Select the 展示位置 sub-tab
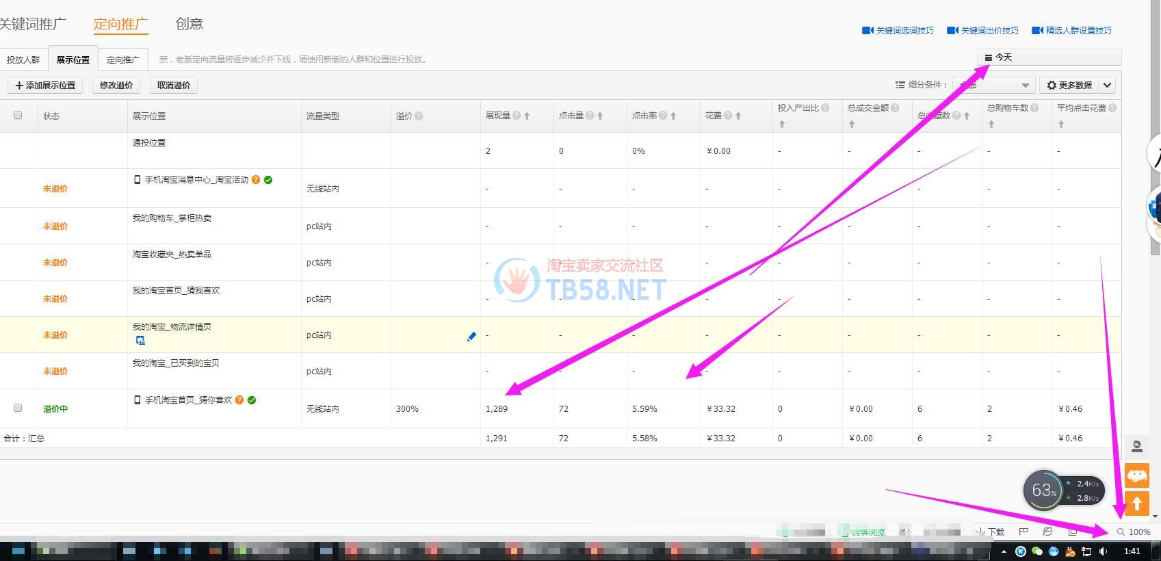1161x561 pixels. [73, 60]
